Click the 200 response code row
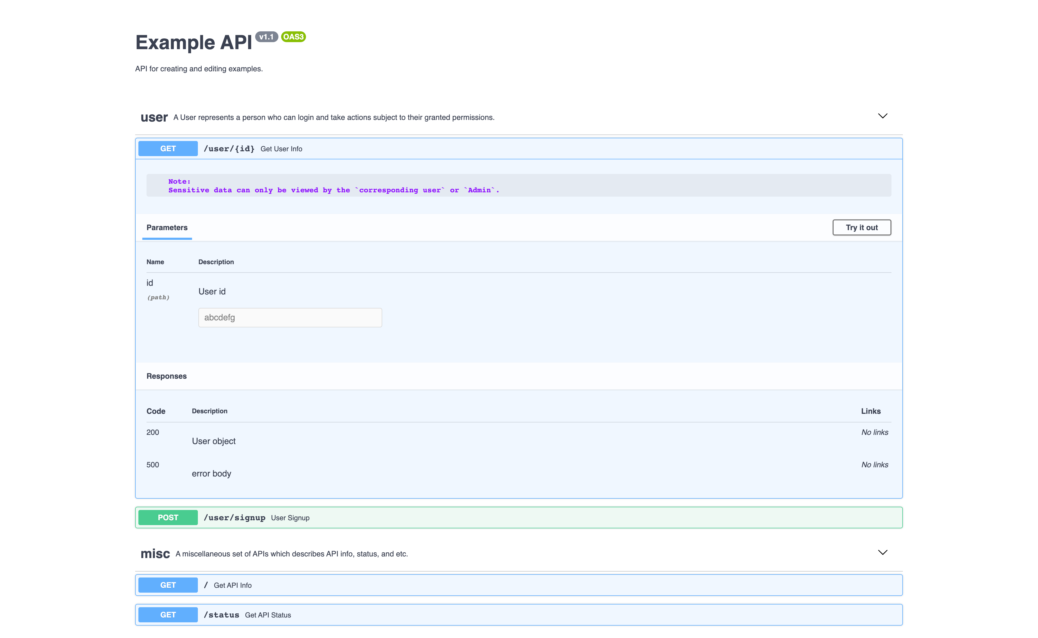Screen dimensions: 1038x638 152,432
